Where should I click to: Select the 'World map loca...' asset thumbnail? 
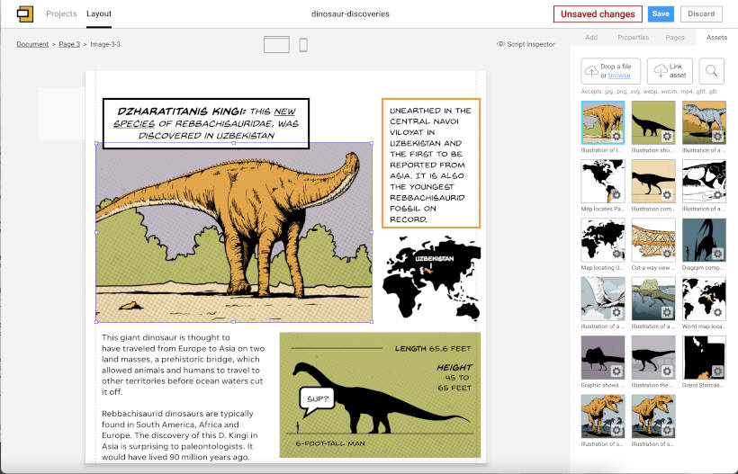(x=704, y=299)
